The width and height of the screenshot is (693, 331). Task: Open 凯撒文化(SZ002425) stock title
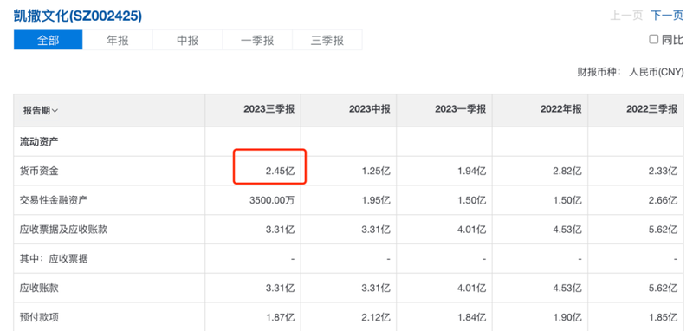pyautogui.click(x=78, y=16)
